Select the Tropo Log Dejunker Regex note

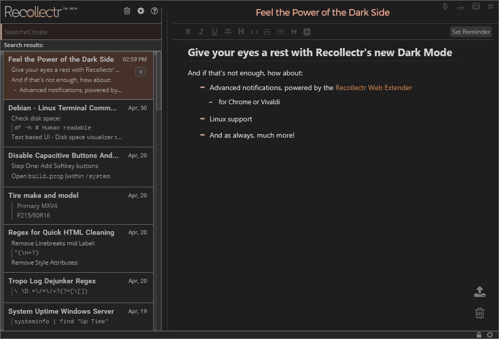(78, 287)
